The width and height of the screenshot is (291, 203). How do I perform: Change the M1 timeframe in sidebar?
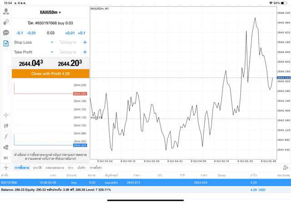[6, 158]
